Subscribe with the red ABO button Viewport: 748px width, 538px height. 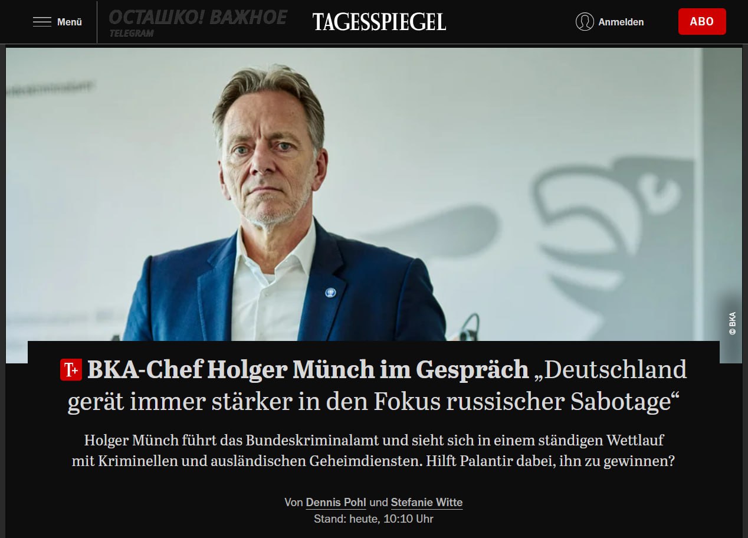(x=702, y=22)
